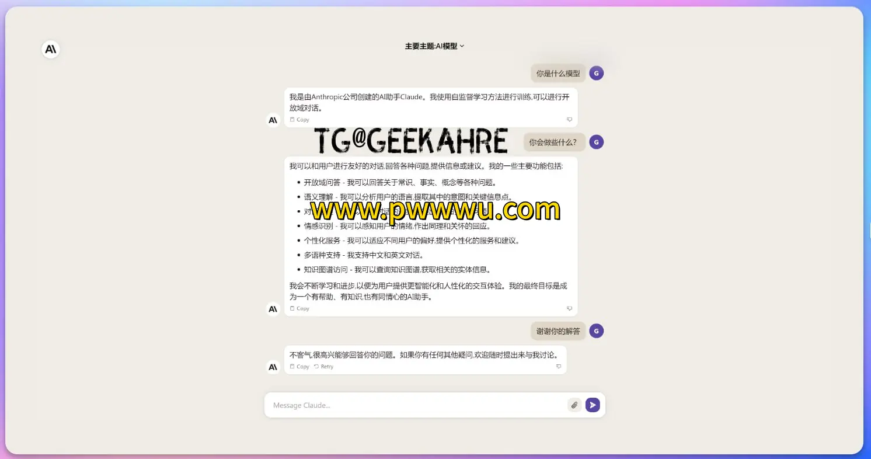Viewport: 871px width, 459px height.
Task: Click the G avatar beside 你会做些什么?
Action: click(x=596, y=142)
